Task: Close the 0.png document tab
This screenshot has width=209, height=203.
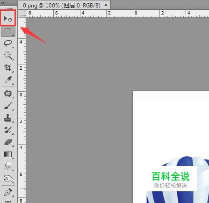Action: coord(106,5)
